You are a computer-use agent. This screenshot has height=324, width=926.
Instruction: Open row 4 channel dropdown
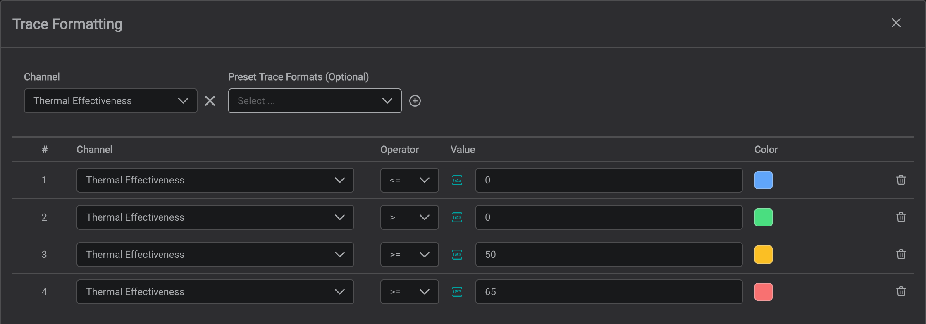pyautogui.click(x=215, y=292)
